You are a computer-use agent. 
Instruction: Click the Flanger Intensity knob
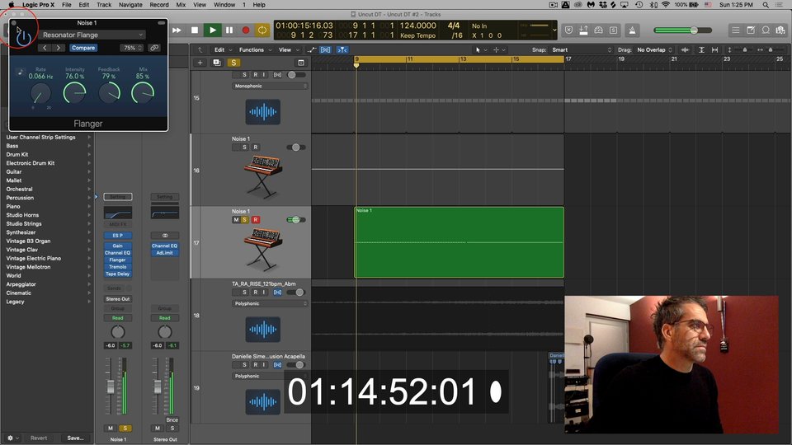74,93
